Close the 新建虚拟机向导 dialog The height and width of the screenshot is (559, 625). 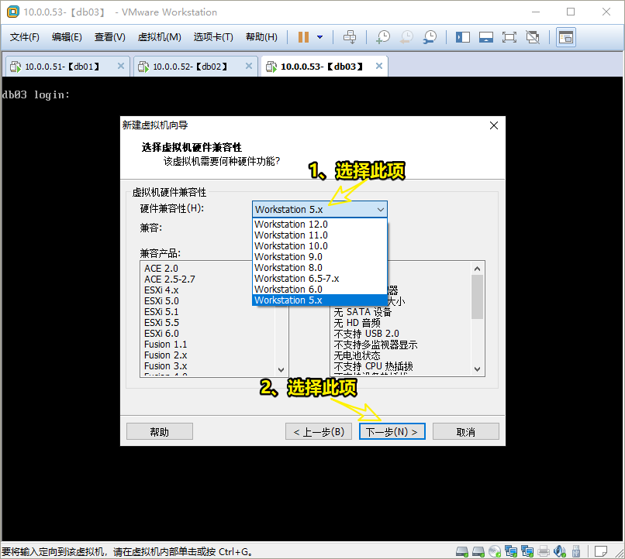pyautogui.click(x=494, y=125)
